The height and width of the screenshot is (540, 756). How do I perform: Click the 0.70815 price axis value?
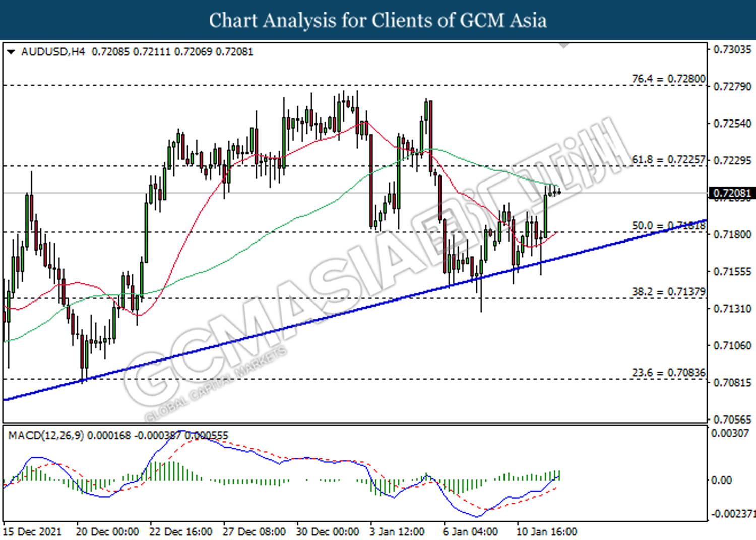[x=732, y=382]
